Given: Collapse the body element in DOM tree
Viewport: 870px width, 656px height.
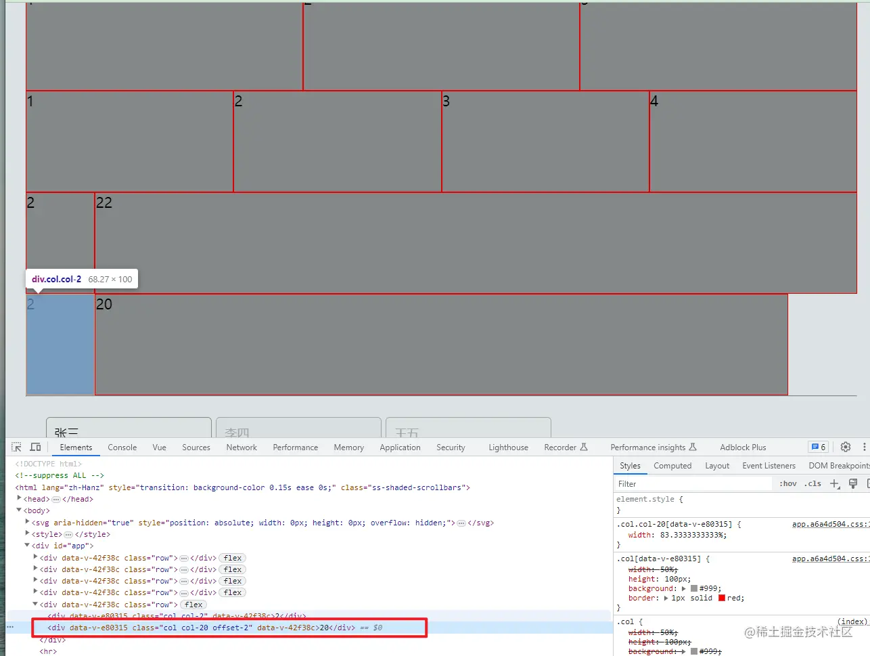Looking at the screenshot, I should (x=19, y=510).
